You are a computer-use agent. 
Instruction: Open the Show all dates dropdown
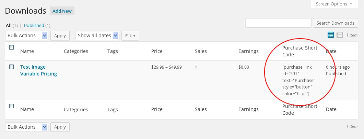(x=97, y=36)
